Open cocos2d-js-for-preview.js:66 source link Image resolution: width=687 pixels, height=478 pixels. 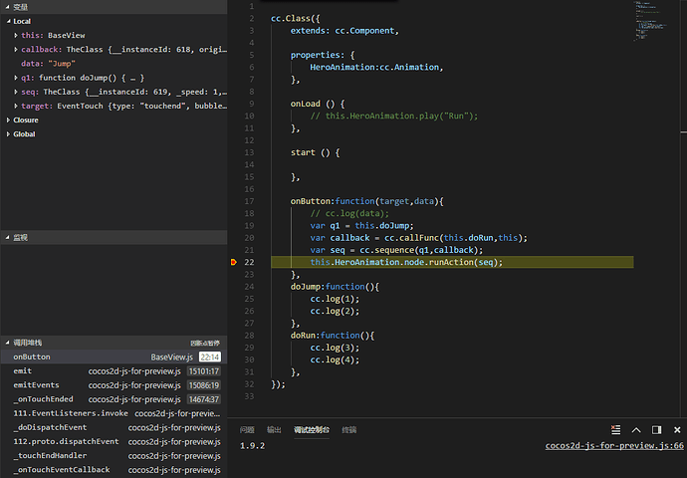[x=614, y=445]
